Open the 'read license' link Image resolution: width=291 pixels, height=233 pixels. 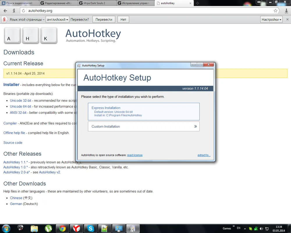[x=135, y=155]
